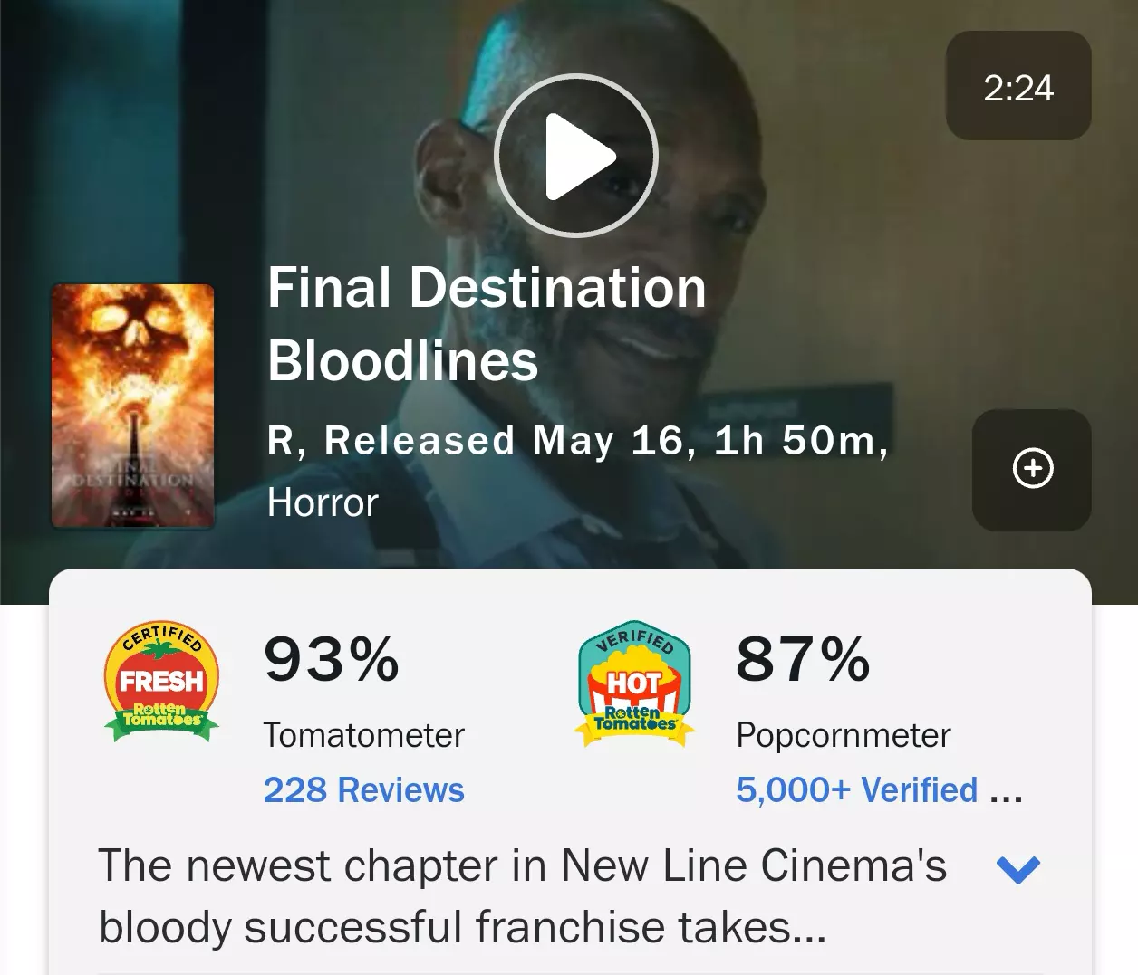Image resolution: width=1138 pixels, height=975 pixels.
Task: Click the 87% Popcornmeter score
Action: [803, 659]
